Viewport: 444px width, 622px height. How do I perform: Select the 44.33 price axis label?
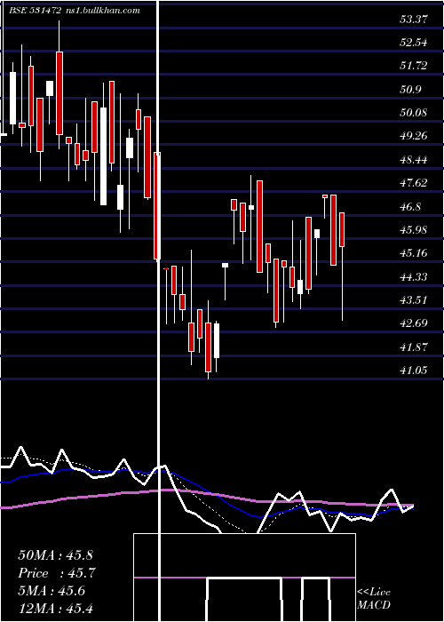tap(414, 276)
